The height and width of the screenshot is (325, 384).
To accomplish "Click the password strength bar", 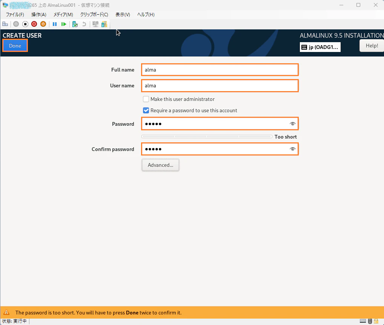I will pos(207,136).
